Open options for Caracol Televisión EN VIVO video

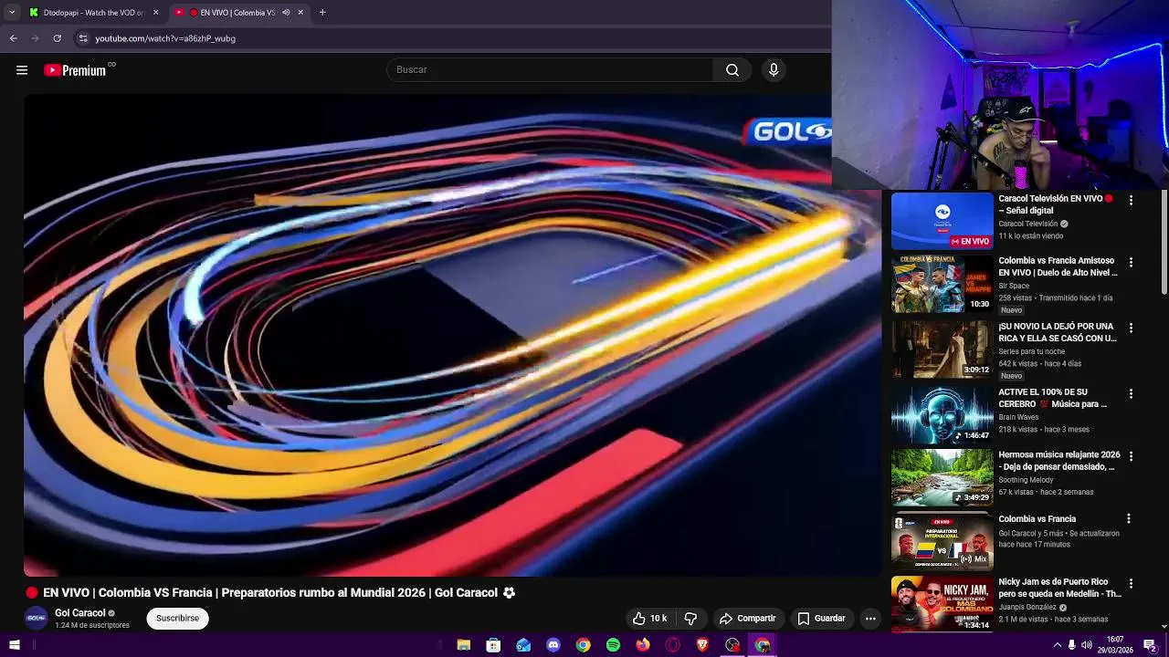click(1131, 200)
